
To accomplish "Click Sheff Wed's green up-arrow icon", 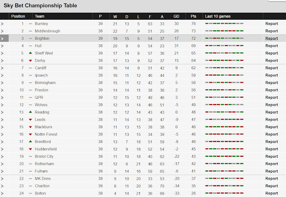I will coord(30,53).
